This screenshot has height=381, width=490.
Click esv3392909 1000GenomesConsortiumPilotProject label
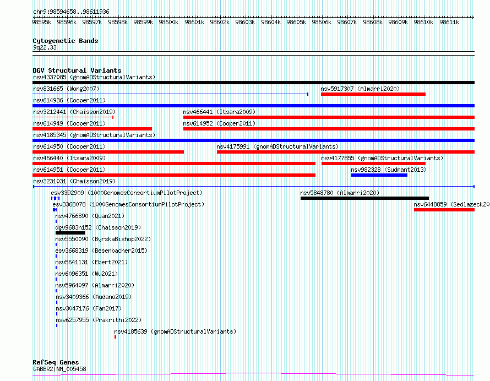(127, 193)
